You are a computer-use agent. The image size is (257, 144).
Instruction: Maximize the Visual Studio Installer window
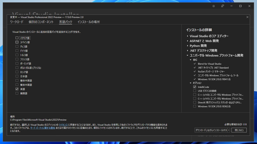pyautogui.click(x=240, y=6)
